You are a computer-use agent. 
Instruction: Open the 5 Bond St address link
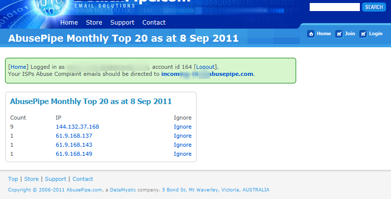coord(216,190)
